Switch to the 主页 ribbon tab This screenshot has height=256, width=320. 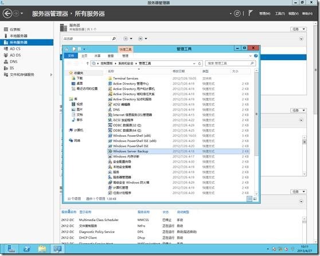84,56
